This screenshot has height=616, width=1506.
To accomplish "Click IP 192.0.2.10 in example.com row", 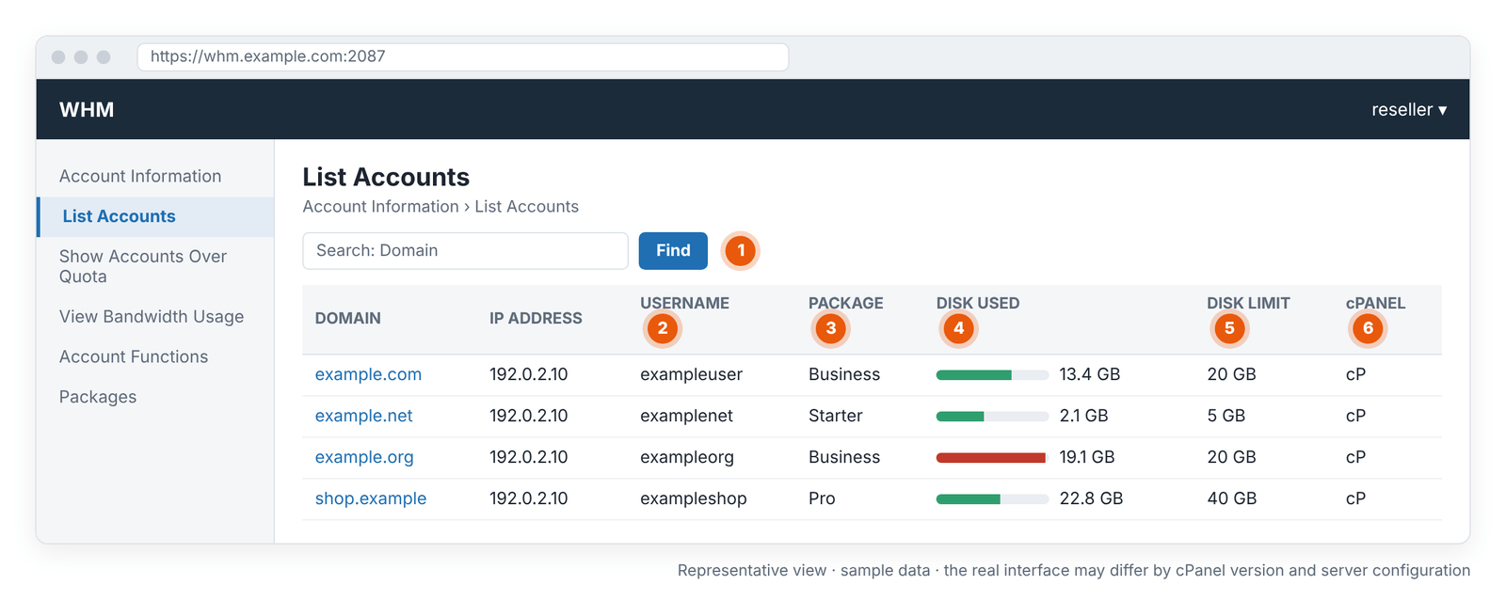I will point(529,374).
